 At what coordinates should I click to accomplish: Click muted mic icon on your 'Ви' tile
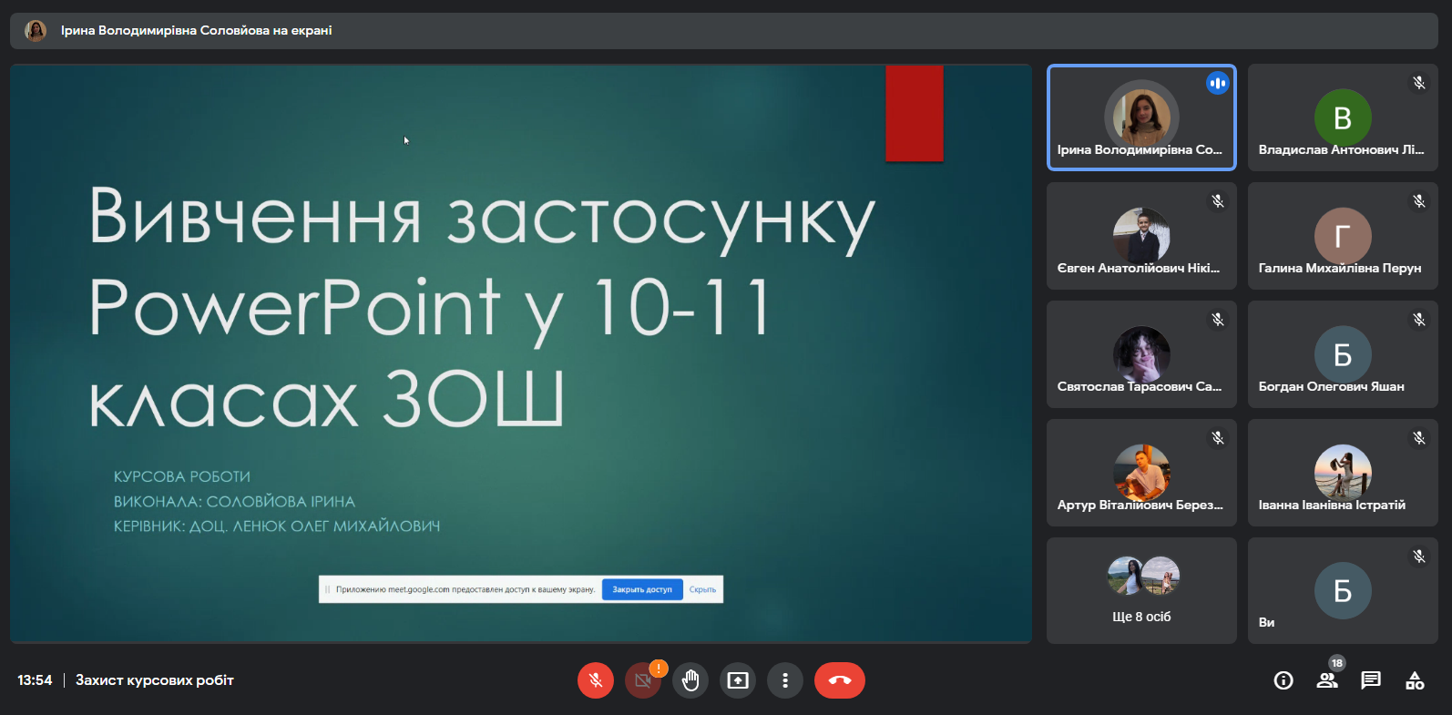[1419, 557]
